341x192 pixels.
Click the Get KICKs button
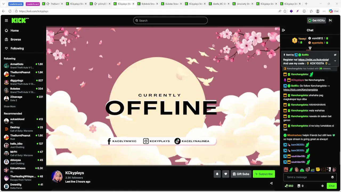point(316,21)
